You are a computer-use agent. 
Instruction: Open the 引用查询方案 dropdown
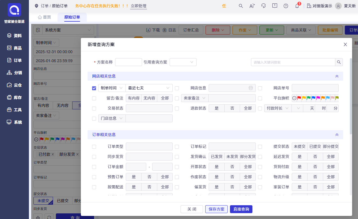pos(183,62)
